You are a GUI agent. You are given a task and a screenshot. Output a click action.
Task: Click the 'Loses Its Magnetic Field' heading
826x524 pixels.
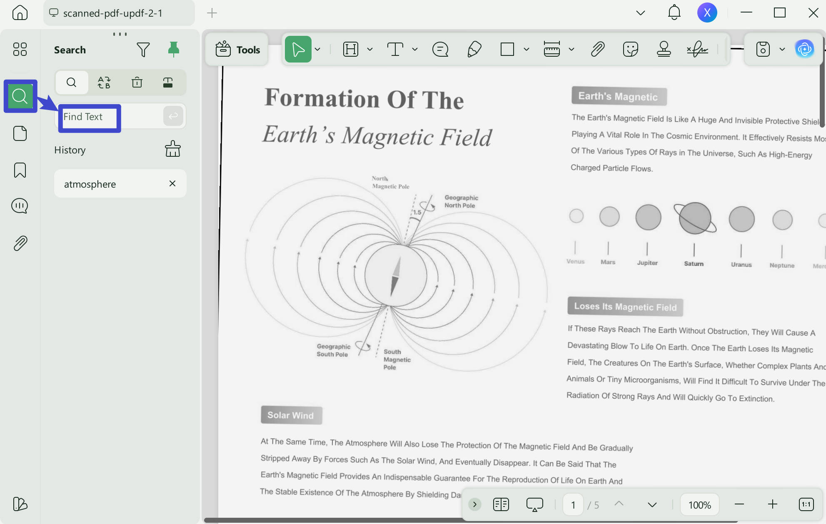625,306
